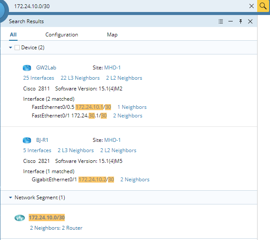The image size is (270, 240).
Task: Open the list view options icon
Action: tap(221, 21)
